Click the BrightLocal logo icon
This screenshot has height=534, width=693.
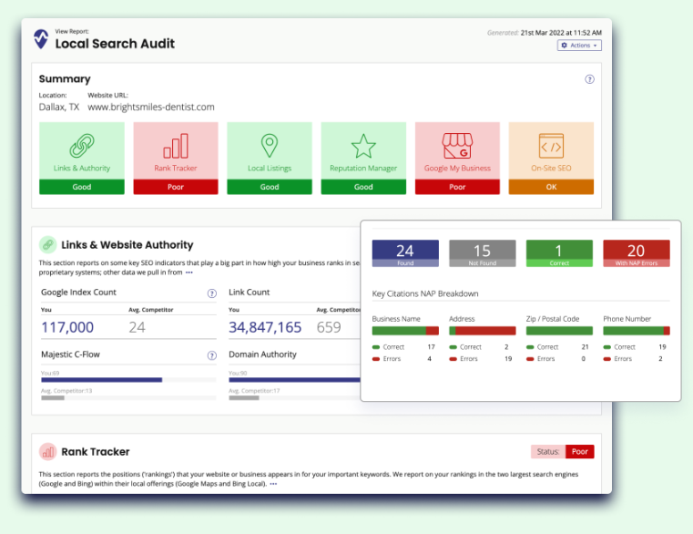pos(41,39)
